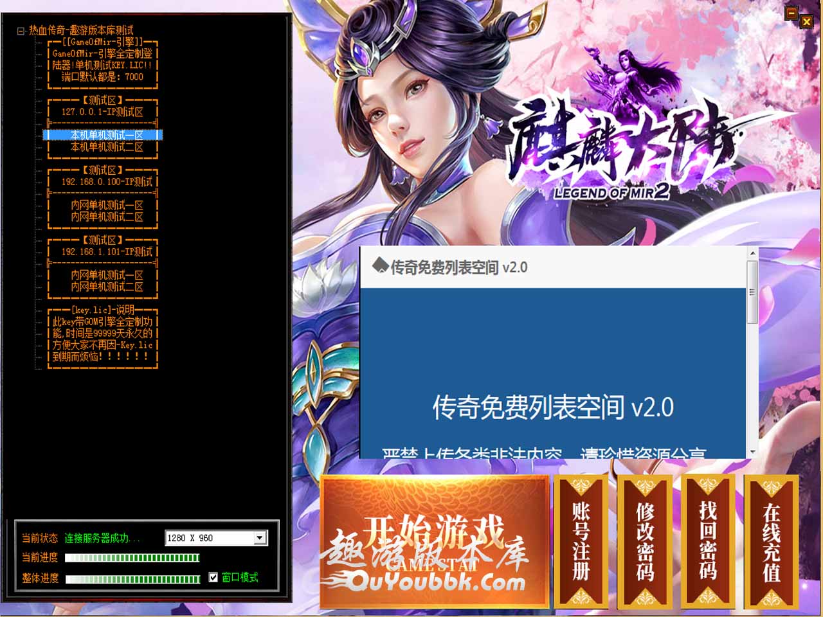Click the large 传奇免费列表空间 v2.0 title in blue area
Viewport: 823px width, 617px height.
553,407
